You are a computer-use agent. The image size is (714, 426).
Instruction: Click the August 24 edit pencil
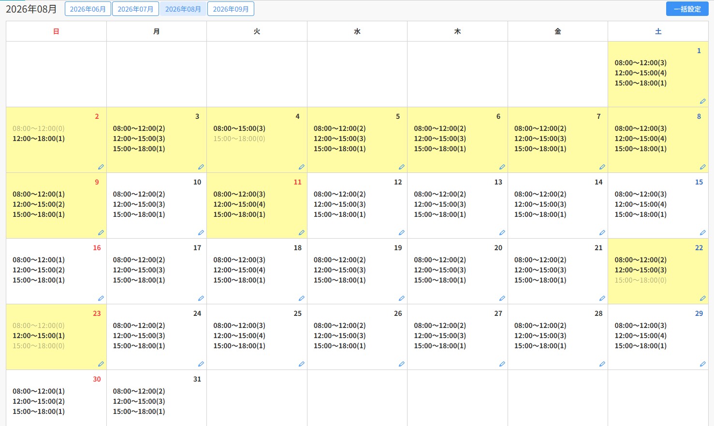click(201, 364)
